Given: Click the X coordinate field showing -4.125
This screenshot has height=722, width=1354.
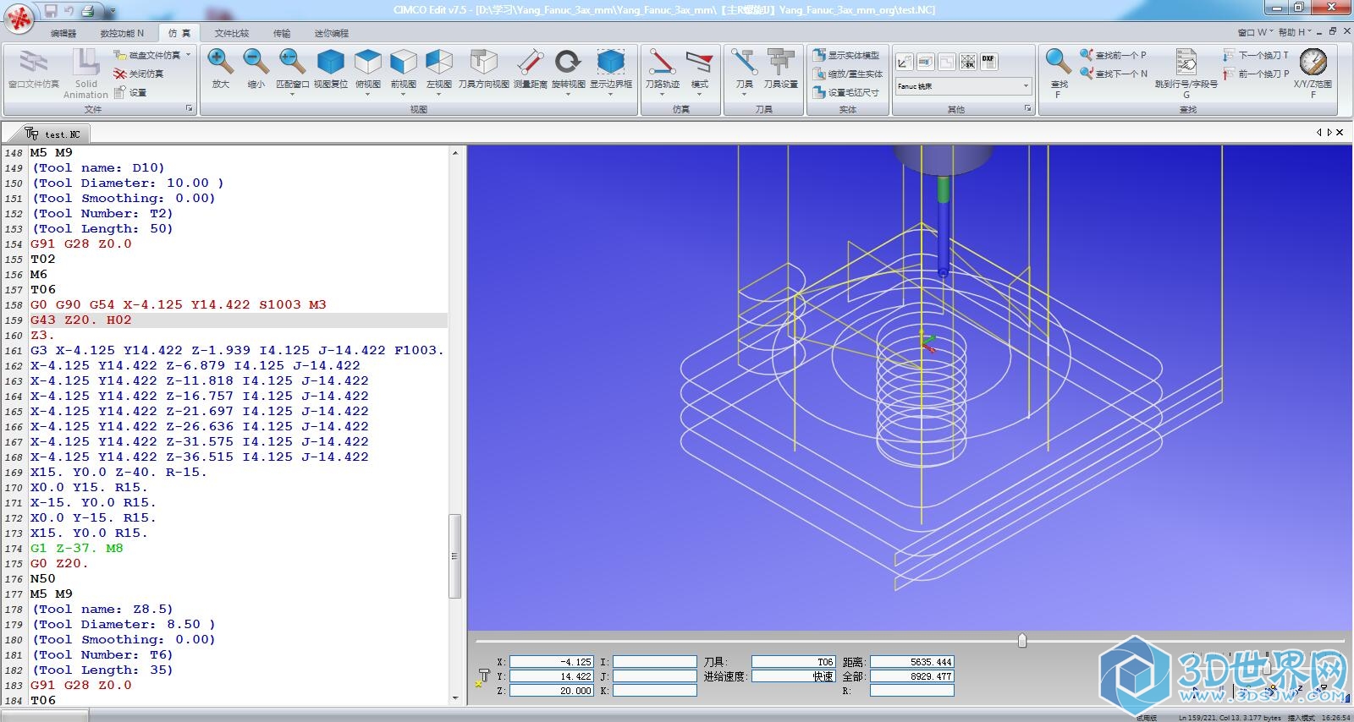Looking at the screenshot, I should (x=552, y=662).
